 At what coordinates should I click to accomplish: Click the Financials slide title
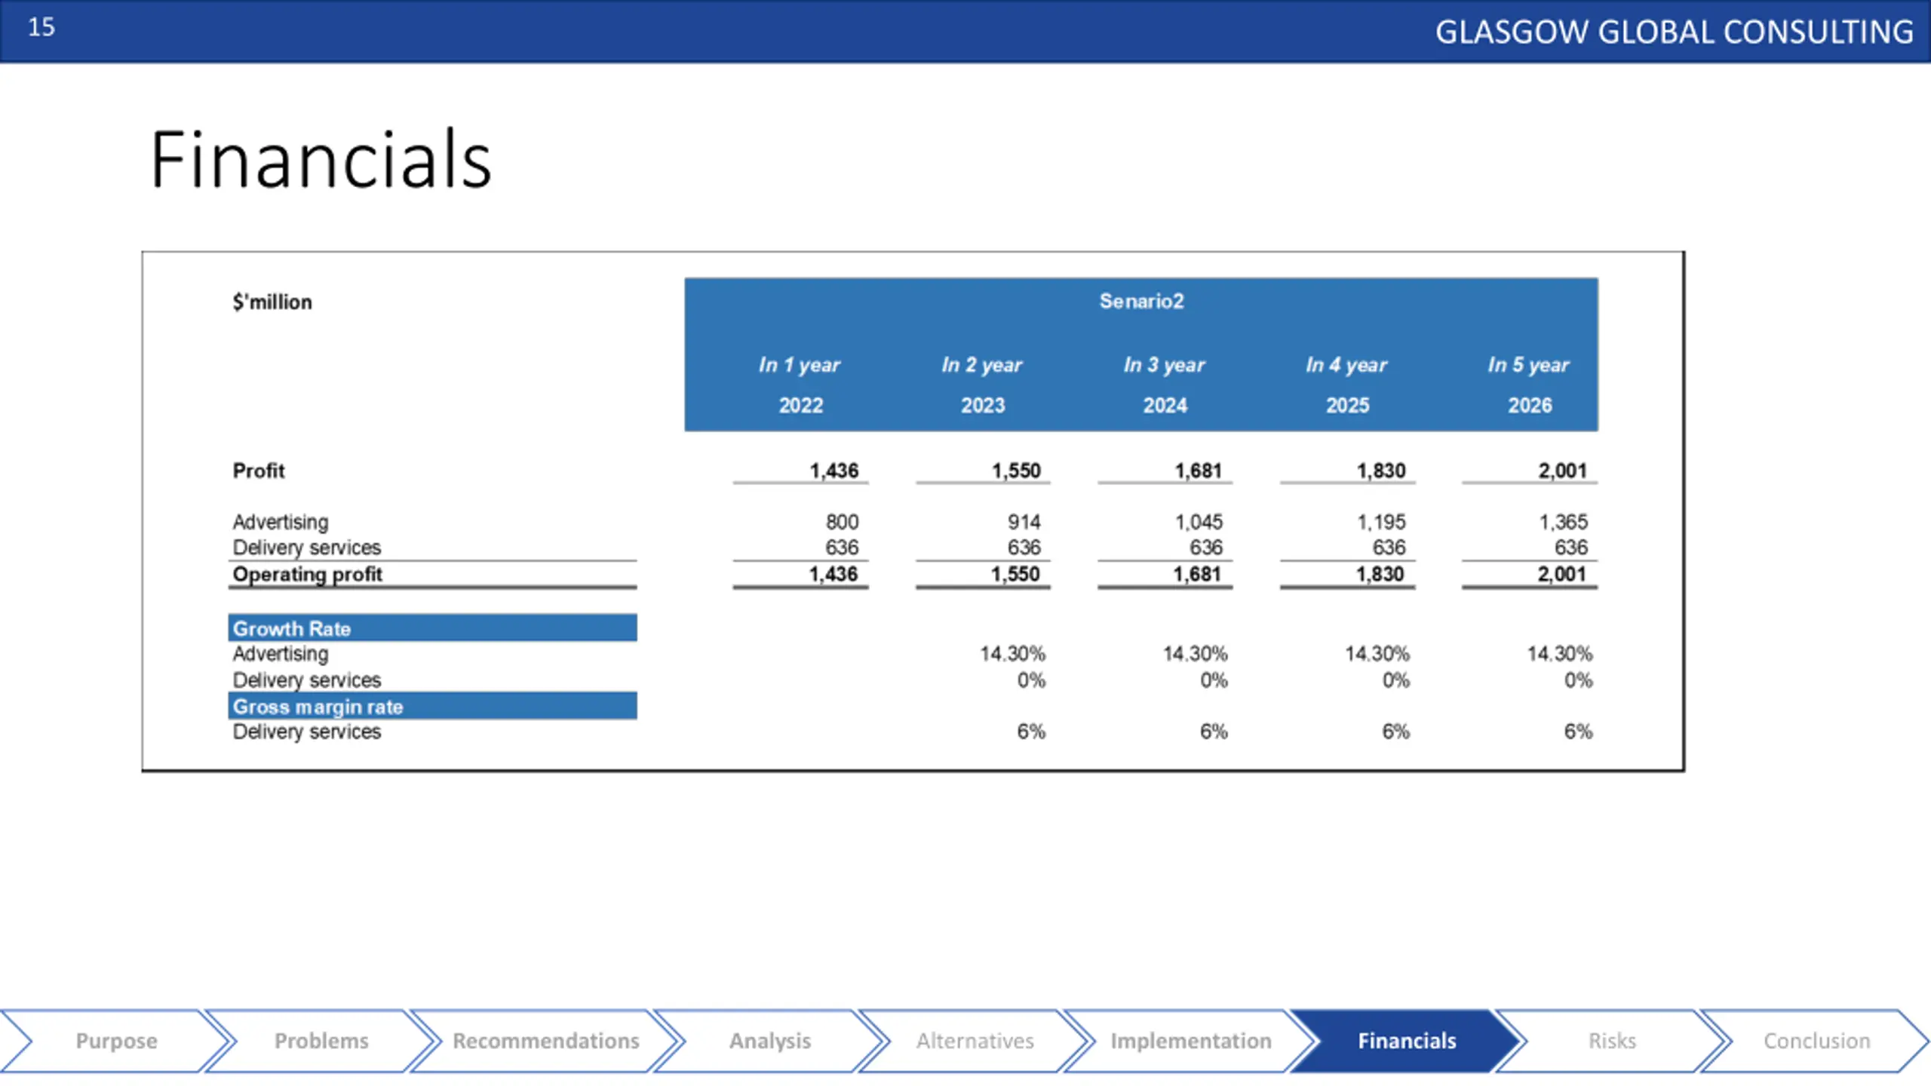pos(321,159)
